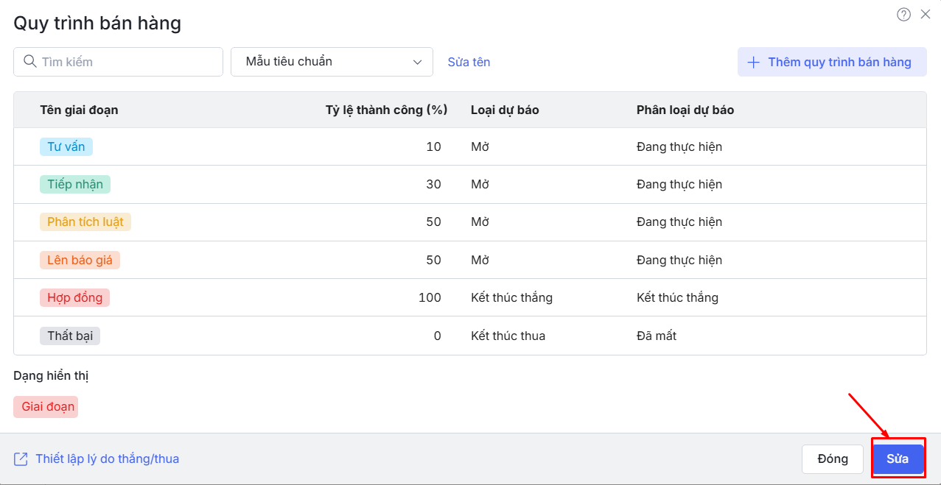This screenshot has height=485, width=941.
Task: Click the blue Sửa button
Action: click(x=898, y=459)
